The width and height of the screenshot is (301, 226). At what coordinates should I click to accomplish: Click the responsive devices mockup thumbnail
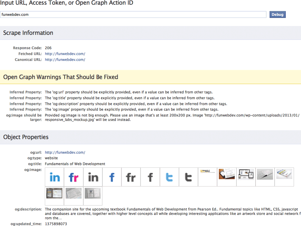(246, 174)
